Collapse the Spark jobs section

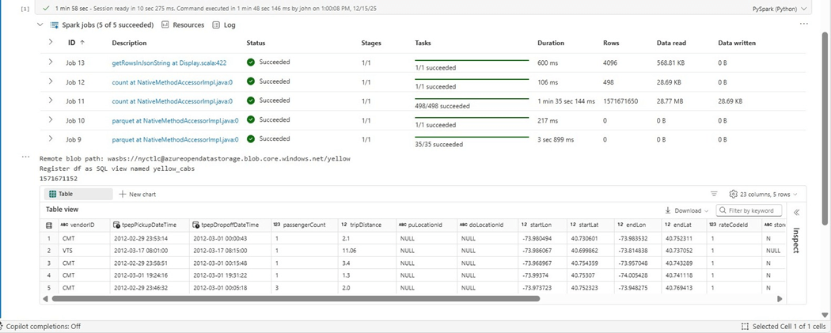[x=40, y=25]
